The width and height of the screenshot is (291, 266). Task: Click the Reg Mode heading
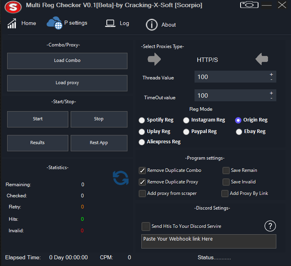[x=201, y=109]
